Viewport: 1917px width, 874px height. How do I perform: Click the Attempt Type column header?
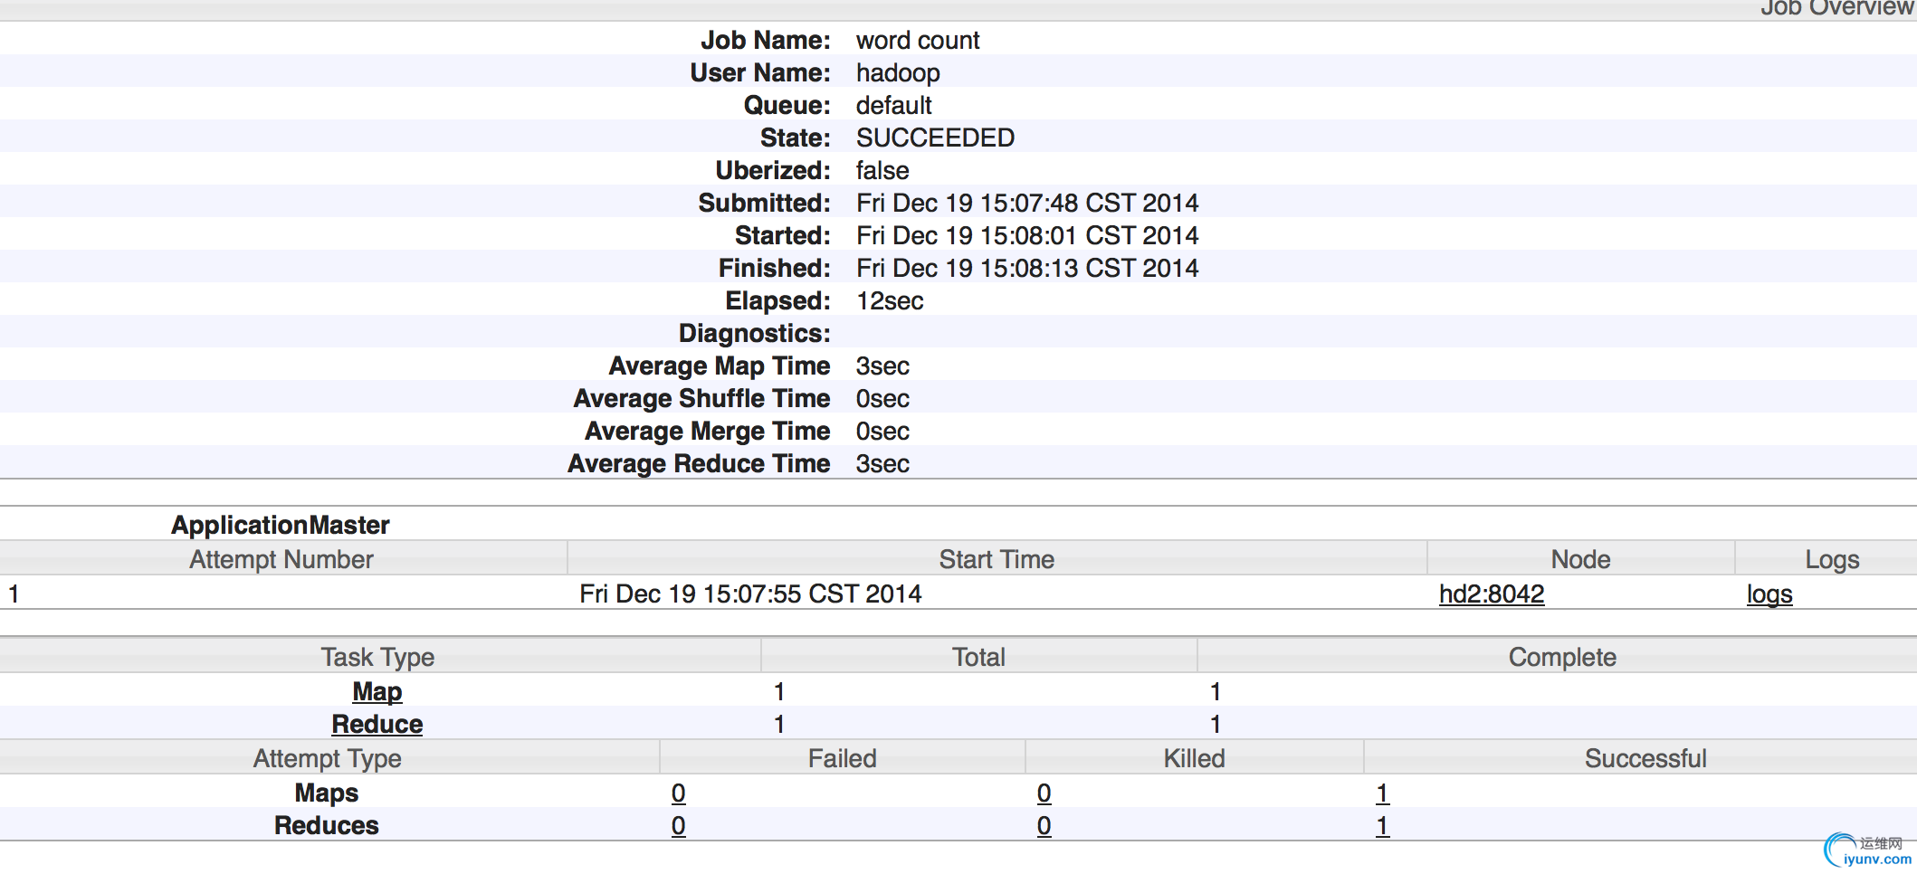coord(328,758)
